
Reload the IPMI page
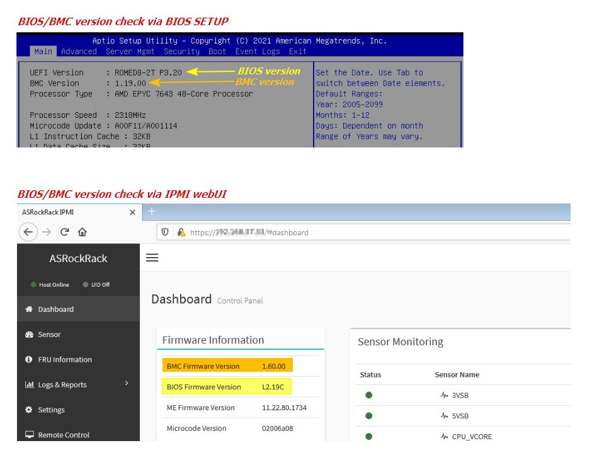[64, 232]
